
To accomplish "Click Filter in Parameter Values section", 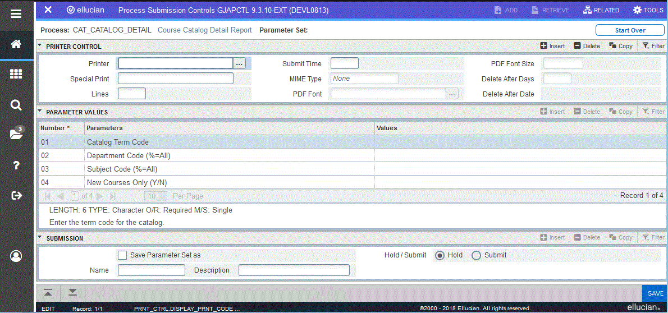I will click(653, 112).
